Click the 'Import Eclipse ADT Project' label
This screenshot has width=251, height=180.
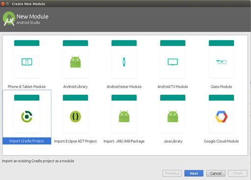[75, 141]
